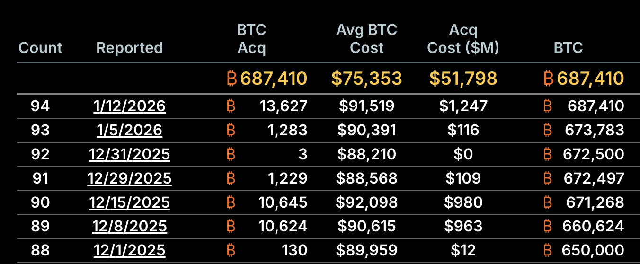Screen dimensions: 640x264
Task: Open the 1/12/2026 reported date link
Action: click(129, 106)
